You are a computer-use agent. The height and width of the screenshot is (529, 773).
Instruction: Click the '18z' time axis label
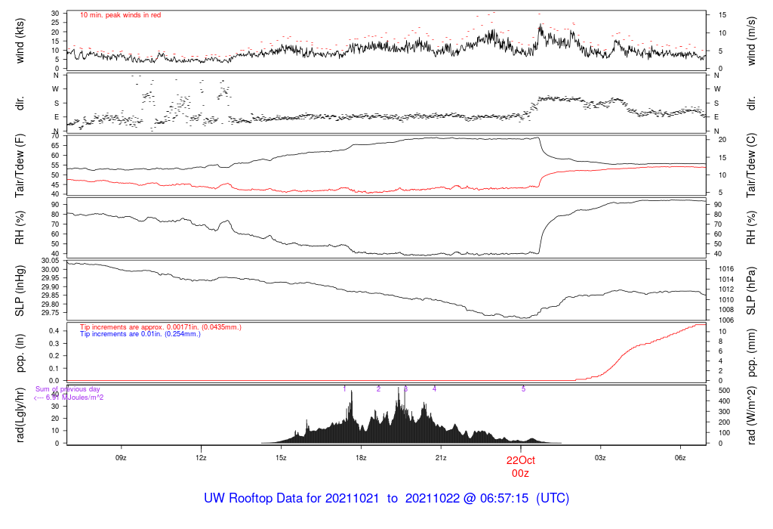click(x=361, y=458)
